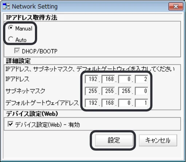Viewport: 186px width, 162px height.
Task: Toggle デバイス設定(Web) - 有効 checkbox
Action: (10, 124)
